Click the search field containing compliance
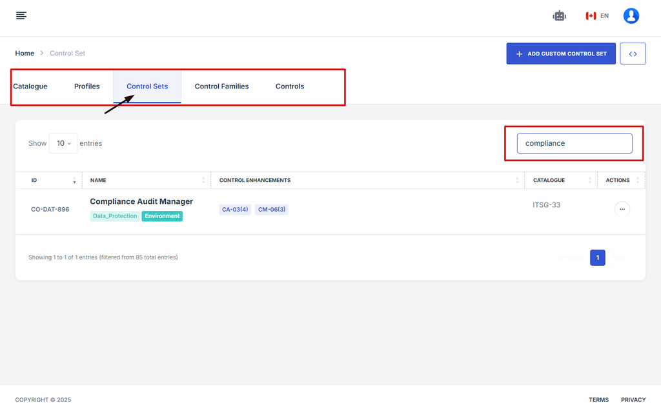Image resolution: width=661 pixels, height=411 pixels. click(x=574, y=143)
